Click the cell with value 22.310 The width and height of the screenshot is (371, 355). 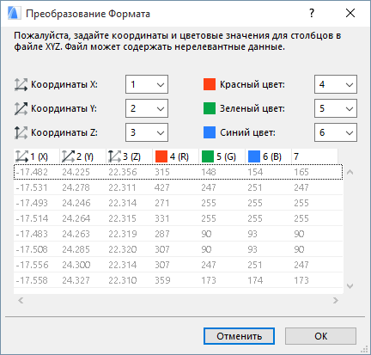(123, 280)
